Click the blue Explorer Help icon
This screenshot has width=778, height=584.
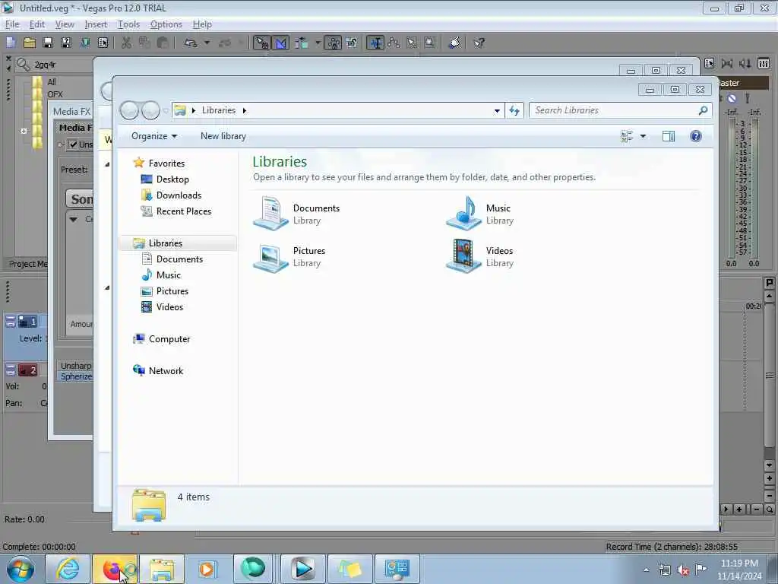tap(696, 136)
